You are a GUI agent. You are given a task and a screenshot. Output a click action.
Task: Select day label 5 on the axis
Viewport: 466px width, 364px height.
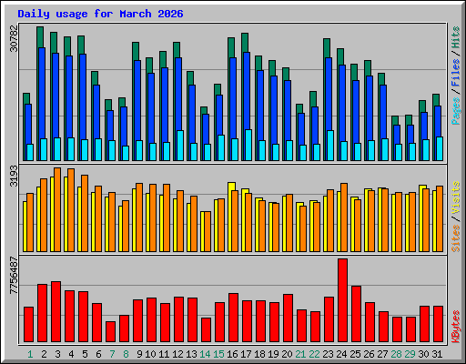coord(85,354)
